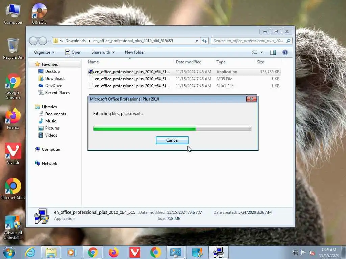This screenshot has width=346, height=259.
Task: Select the Computer desktop icon
Action: tap(13, 13)
